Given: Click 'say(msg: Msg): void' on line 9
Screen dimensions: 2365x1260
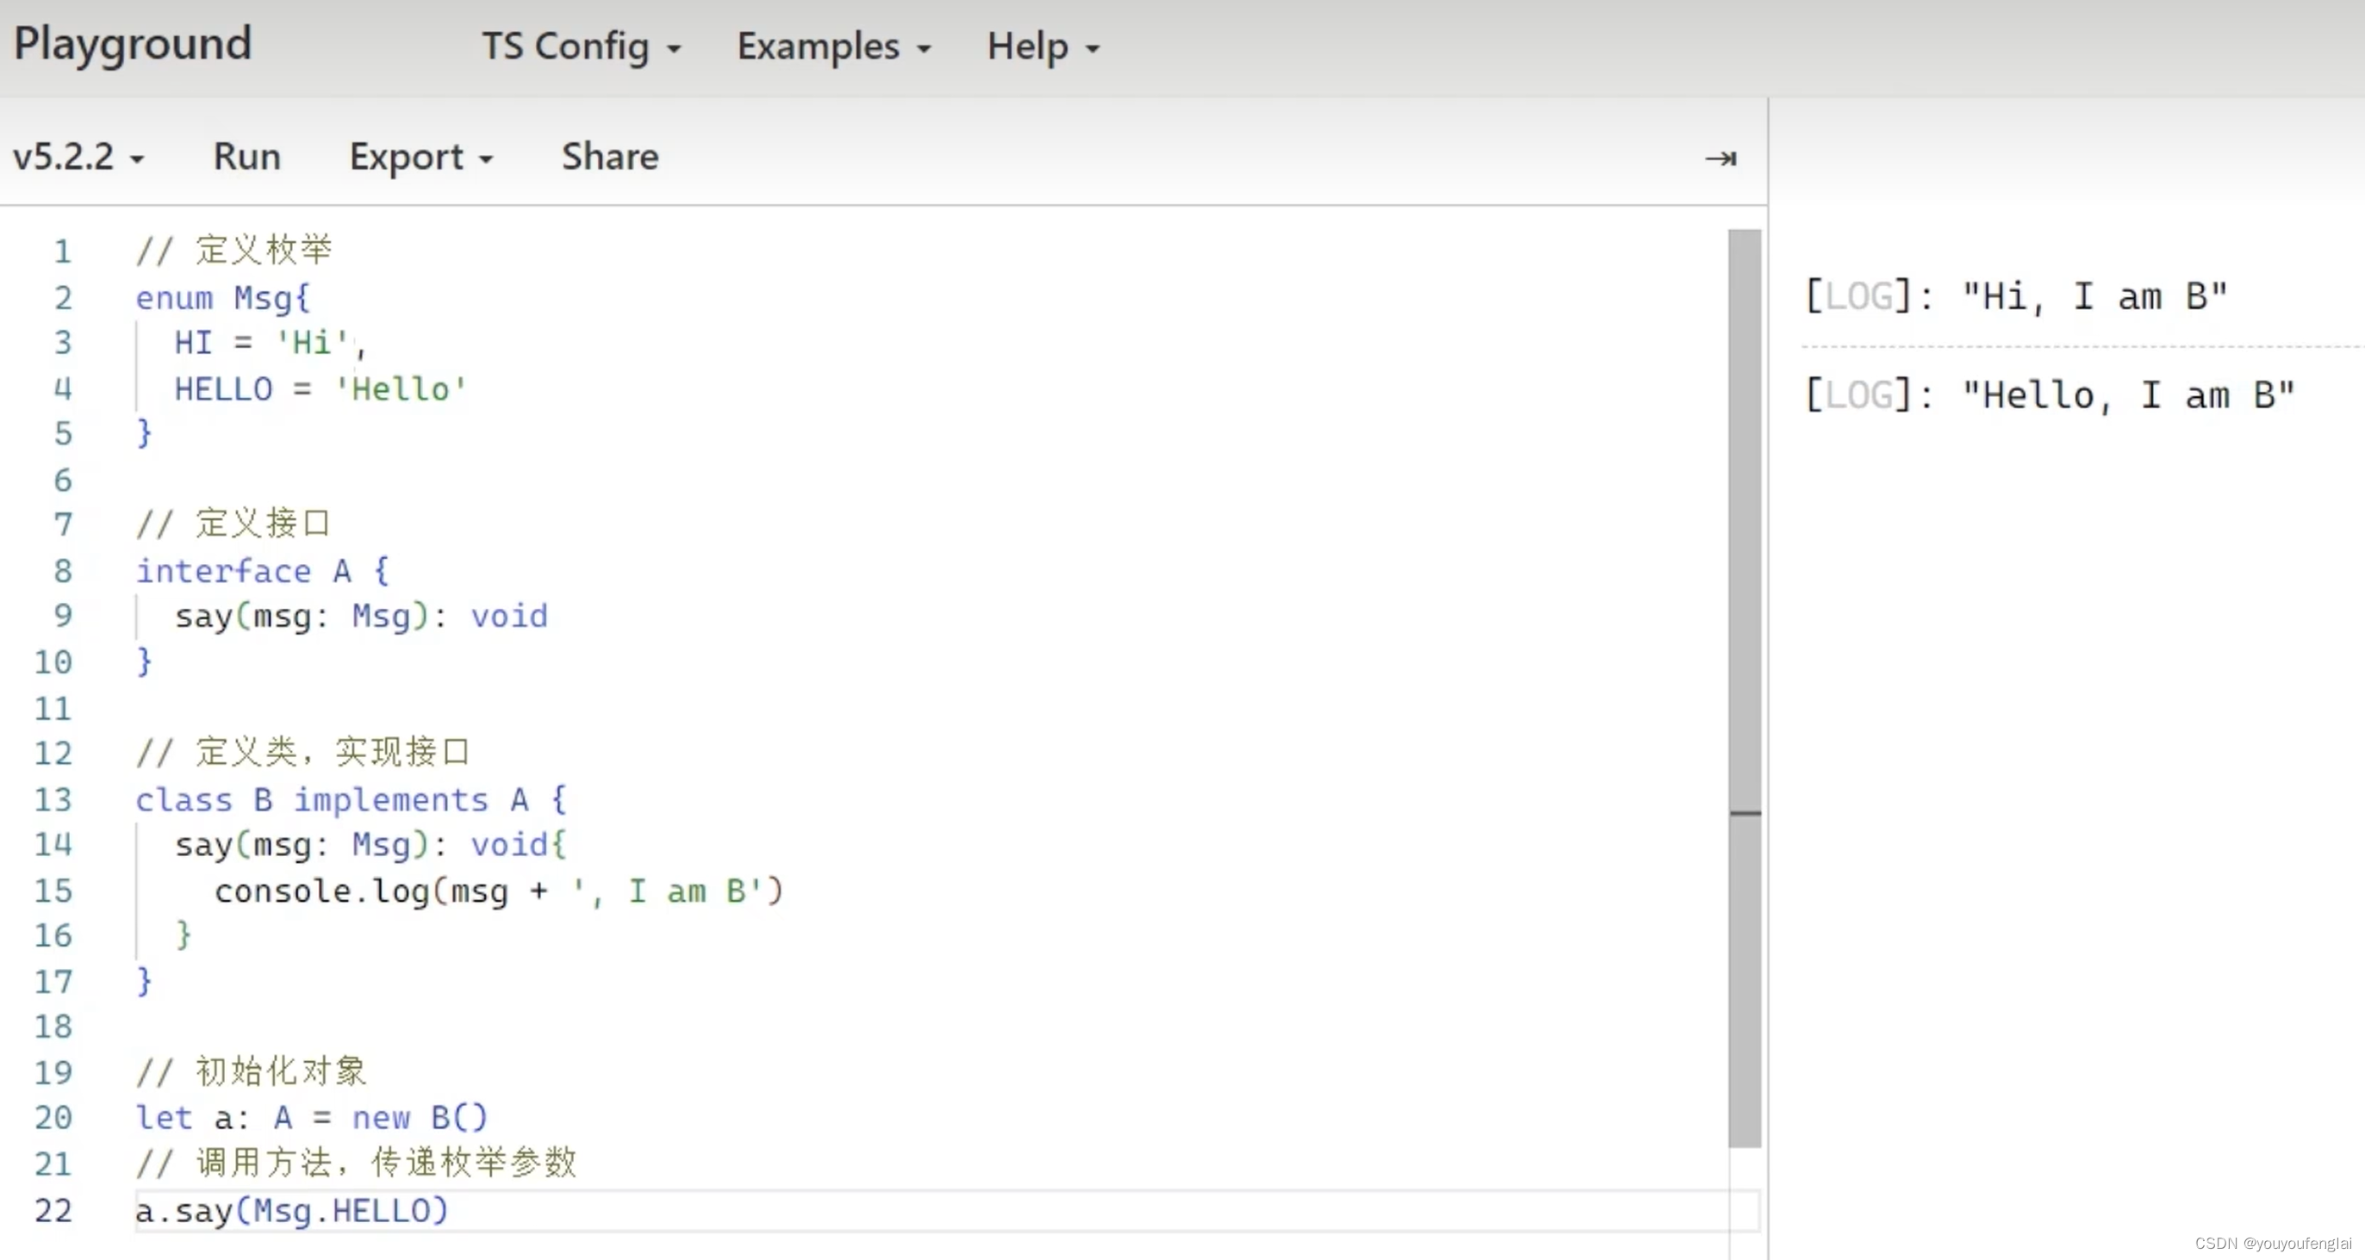Looking at the screenshot, I should (x=361, y=616).
